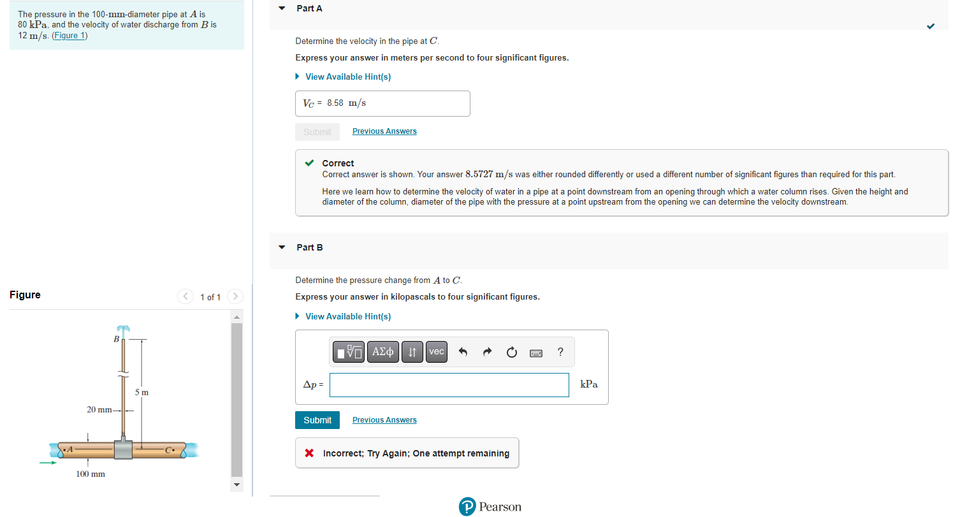953x517 pixels.
Task: Click inside the Δp answer input field
Action: click(x=449, y=384)
